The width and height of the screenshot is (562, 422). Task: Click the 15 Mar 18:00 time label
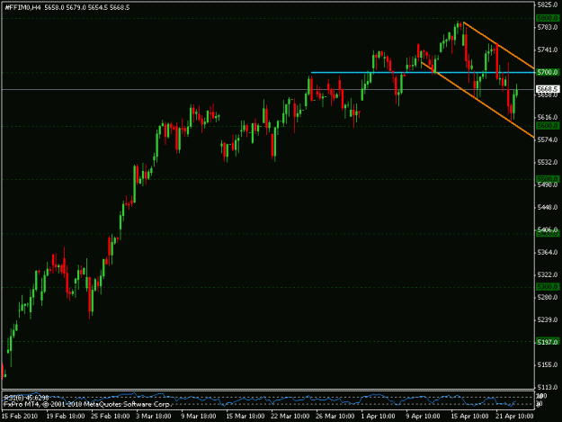tap(245, 417)
